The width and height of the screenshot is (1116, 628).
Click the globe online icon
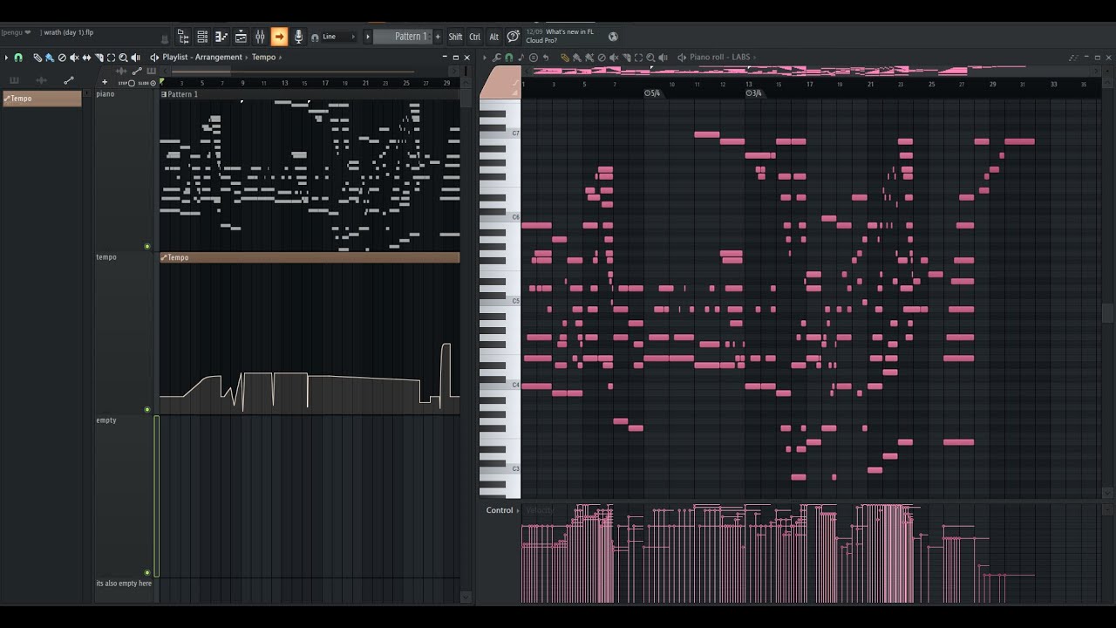click(613, 37)
